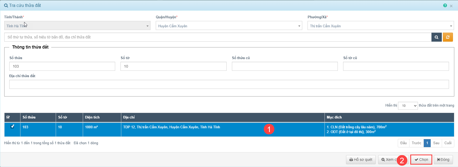Open the green help question icon
Viewport: 458px width, 167px height.
[445, 6]
